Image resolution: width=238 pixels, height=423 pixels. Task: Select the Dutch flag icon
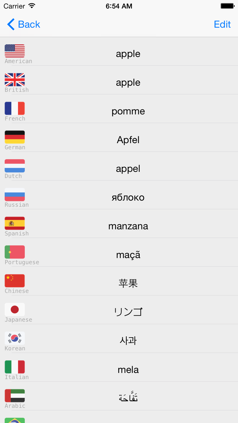pos(14,165)
